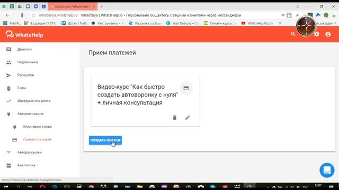Open the Mail.Ru bookmark
Viewport: 339px width, 190px height.
point(12,23)
